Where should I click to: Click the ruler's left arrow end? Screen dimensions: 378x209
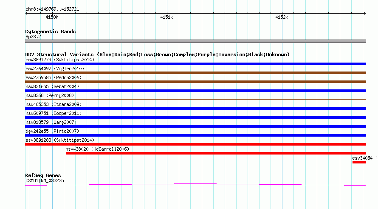click(x=26, y=13)
